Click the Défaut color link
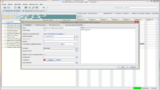 [x=58, y=60]
